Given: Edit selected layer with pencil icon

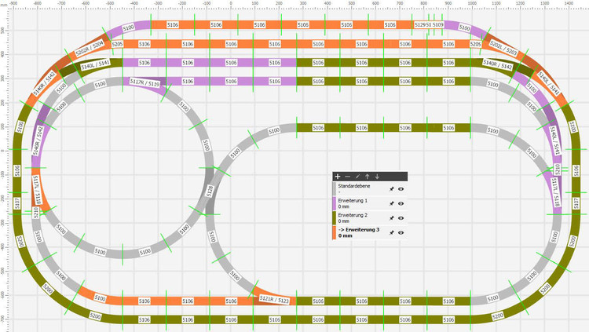Looking at the screenshot, I should (357, 177).
